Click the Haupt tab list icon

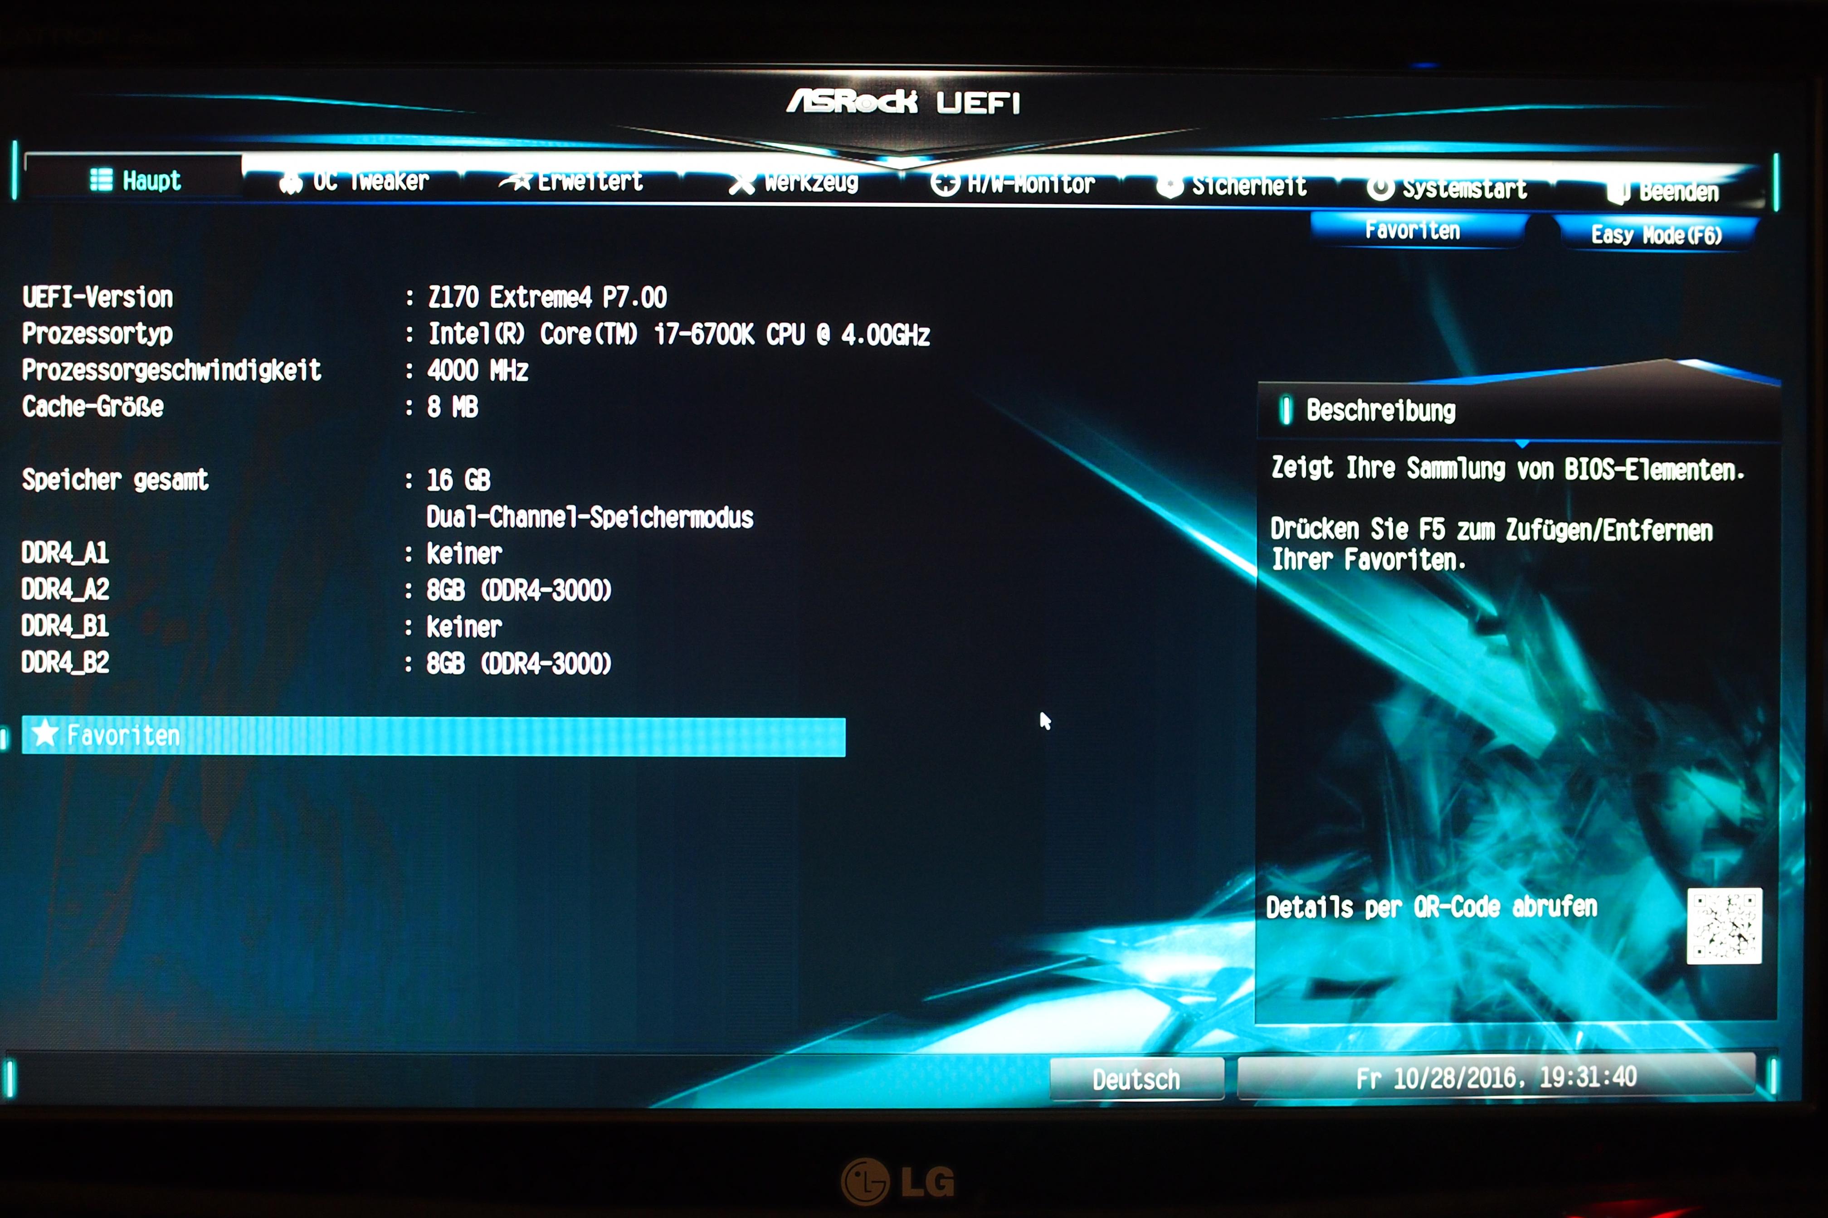coord(101,180)
